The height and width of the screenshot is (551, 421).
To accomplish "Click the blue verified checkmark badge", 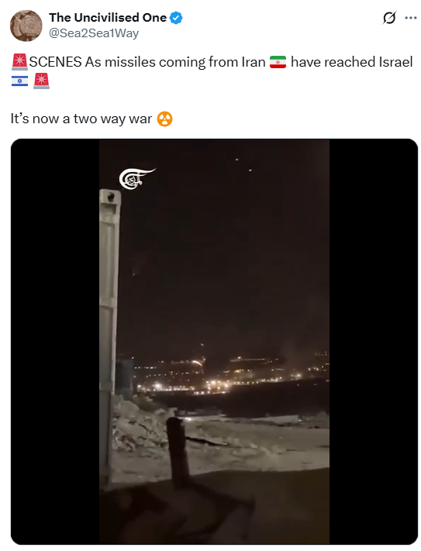I will click(176, 18).
